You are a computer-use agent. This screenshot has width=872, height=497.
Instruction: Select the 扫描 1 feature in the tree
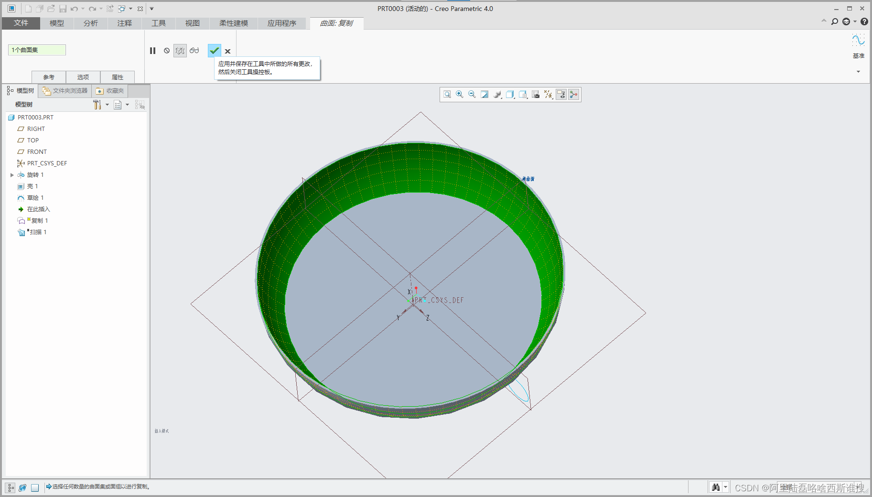(x=38, y=232)
